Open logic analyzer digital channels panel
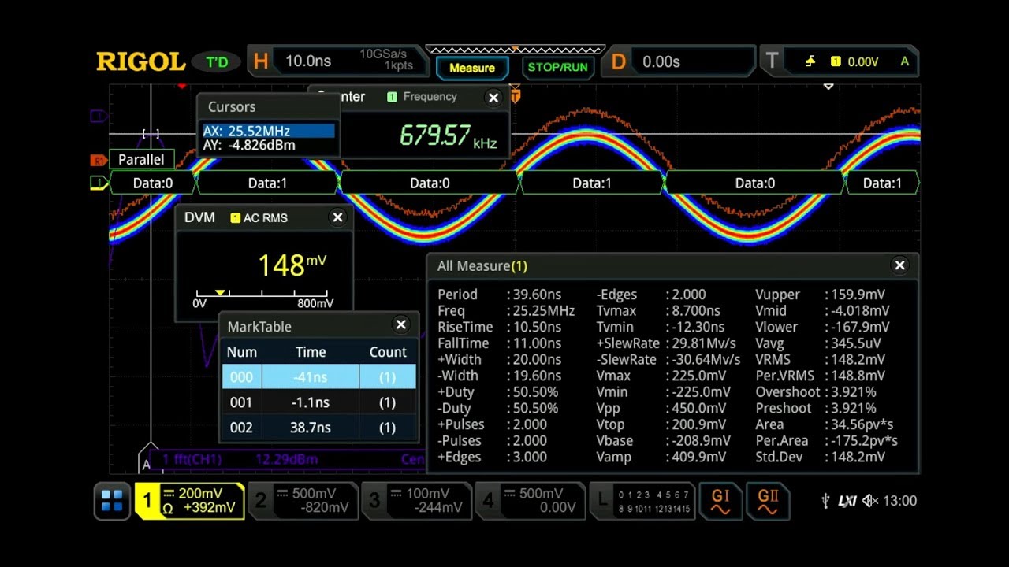Screen dimensions: 1009x567 click(642, 501)
